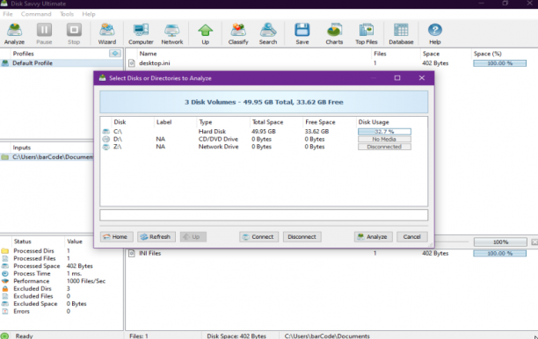This screenshot has height=339, width=538.
Task: Open the Charts toolbar icon
Action: pos(334,33)
